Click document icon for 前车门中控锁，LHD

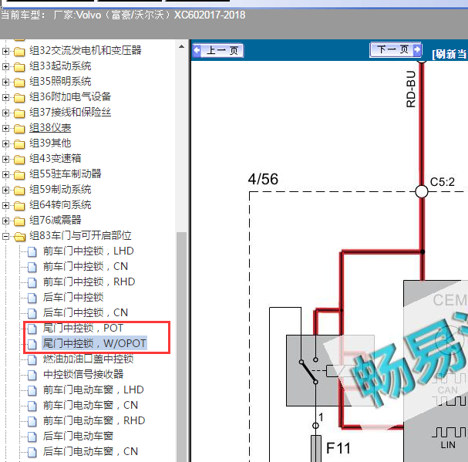click(32, 251)
